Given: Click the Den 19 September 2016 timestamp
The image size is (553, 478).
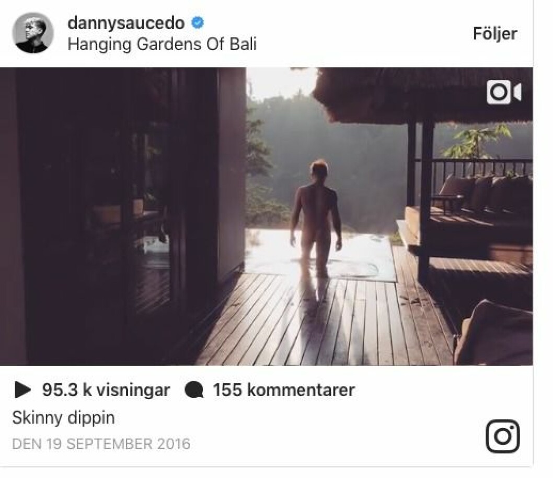Looking at the screenshot, I should point(101,444).
